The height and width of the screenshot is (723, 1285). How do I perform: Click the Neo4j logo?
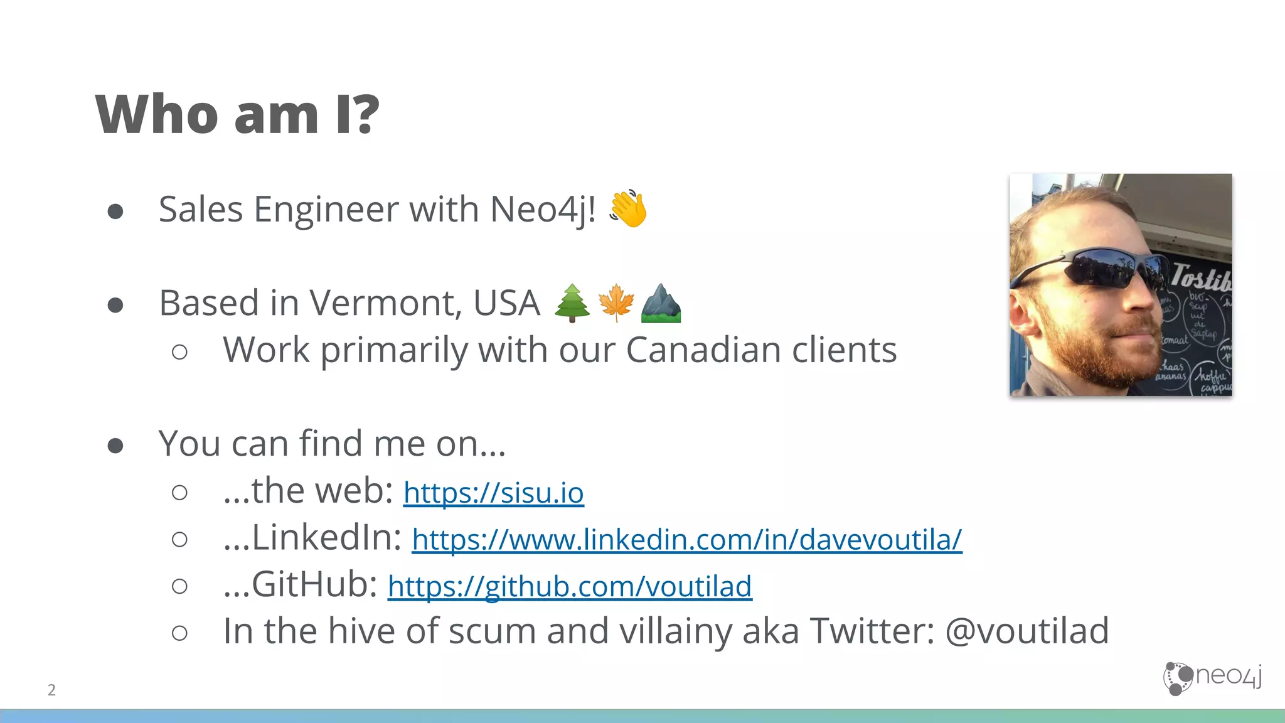tap(1212, 678)
